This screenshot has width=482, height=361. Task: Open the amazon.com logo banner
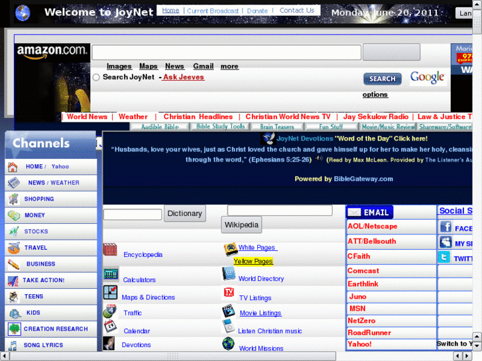coord(52,52)
